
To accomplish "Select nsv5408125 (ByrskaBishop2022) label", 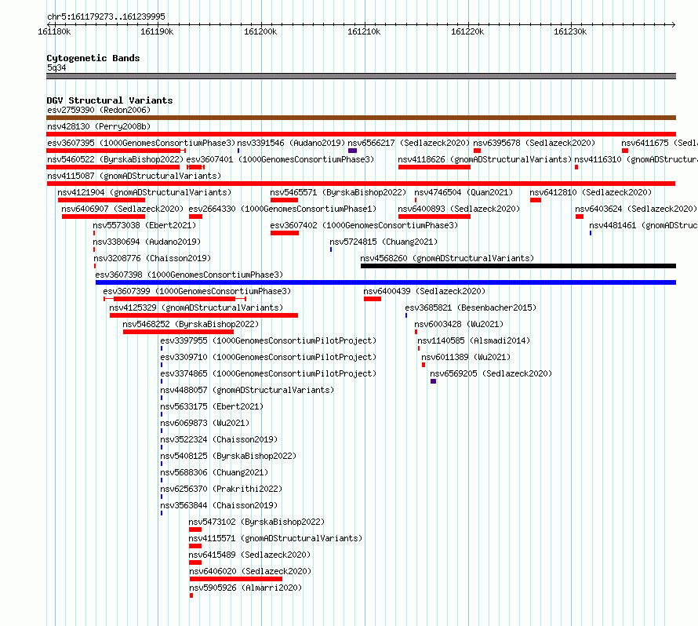I will coord(228,456).
